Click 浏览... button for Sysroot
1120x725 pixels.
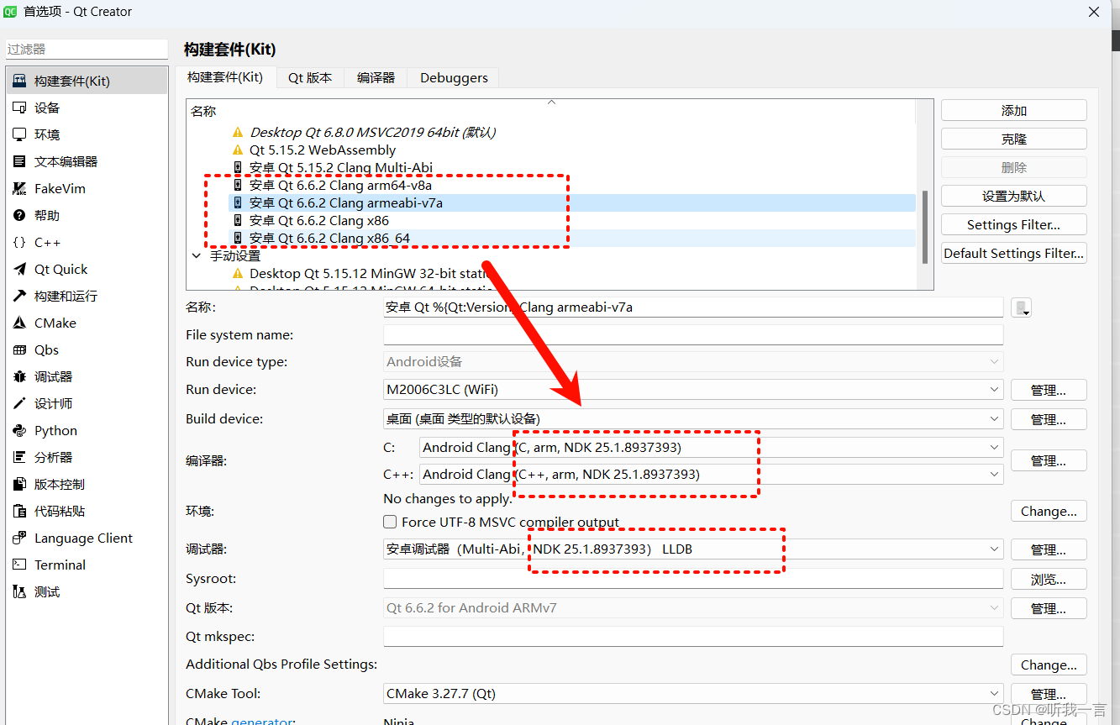1049,579
